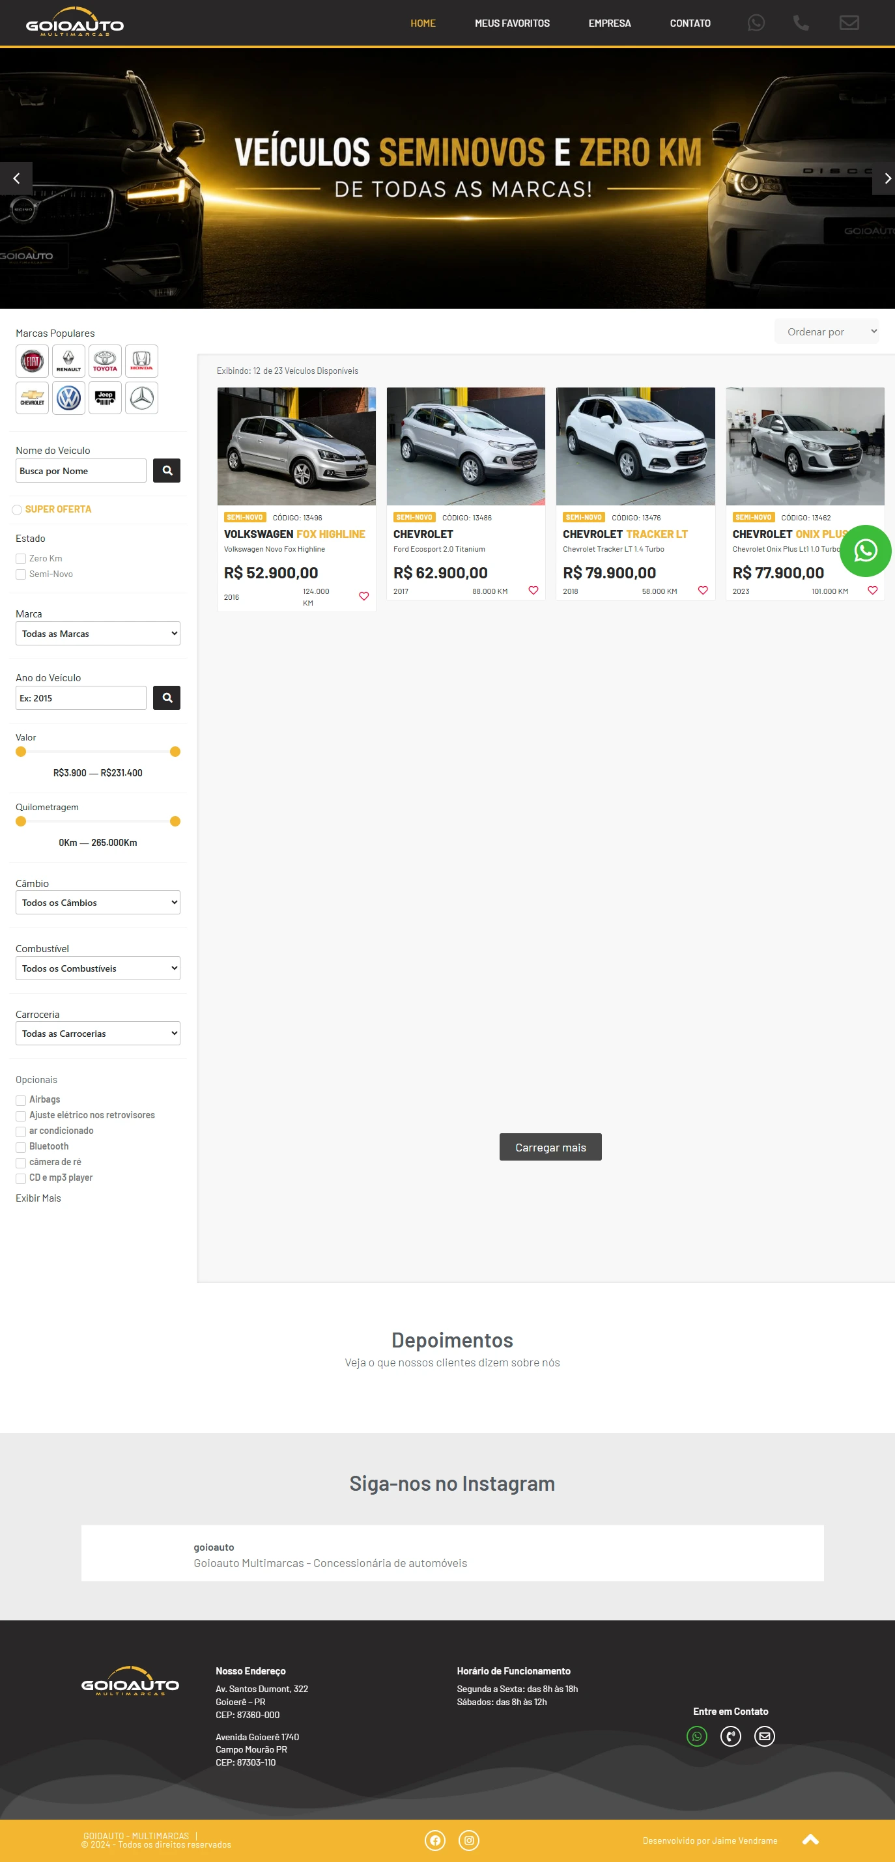Open the Todas as Carrocerias dropdown
895x1862 pixels.
(98, 1033)
